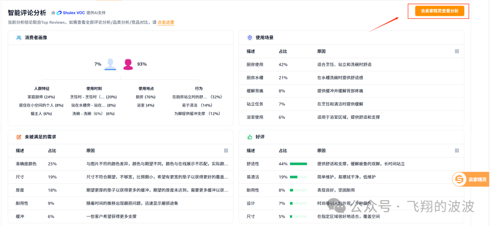Image resolution: width=490 pixels, height=226 pixels.
Task: Select 浴室 (4%) under 使用地点
Action: coord(146,105)
